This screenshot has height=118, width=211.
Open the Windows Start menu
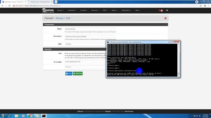click(3, 116)
